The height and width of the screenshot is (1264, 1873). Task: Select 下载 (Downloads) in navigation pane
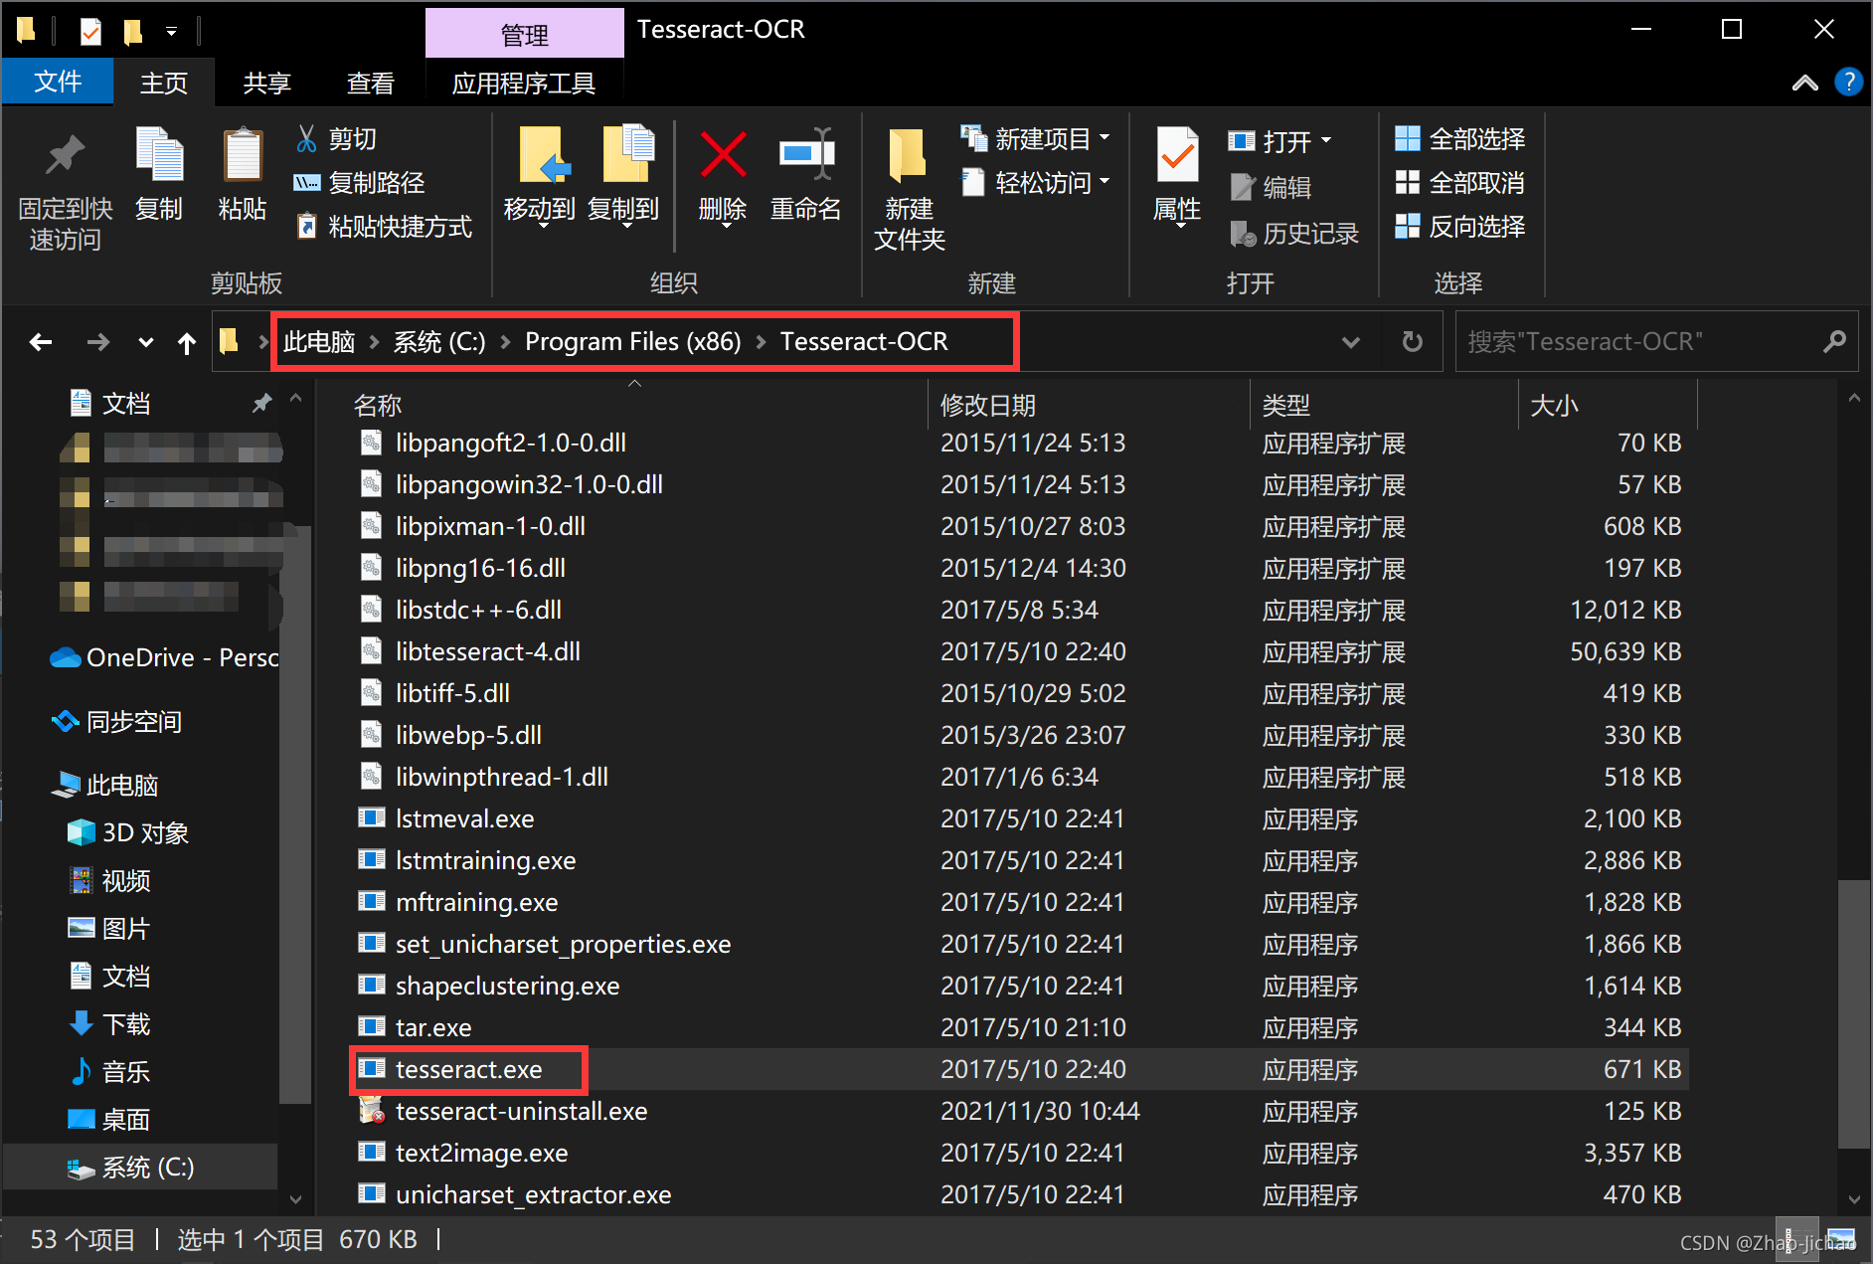click(x=109, y=1023)
